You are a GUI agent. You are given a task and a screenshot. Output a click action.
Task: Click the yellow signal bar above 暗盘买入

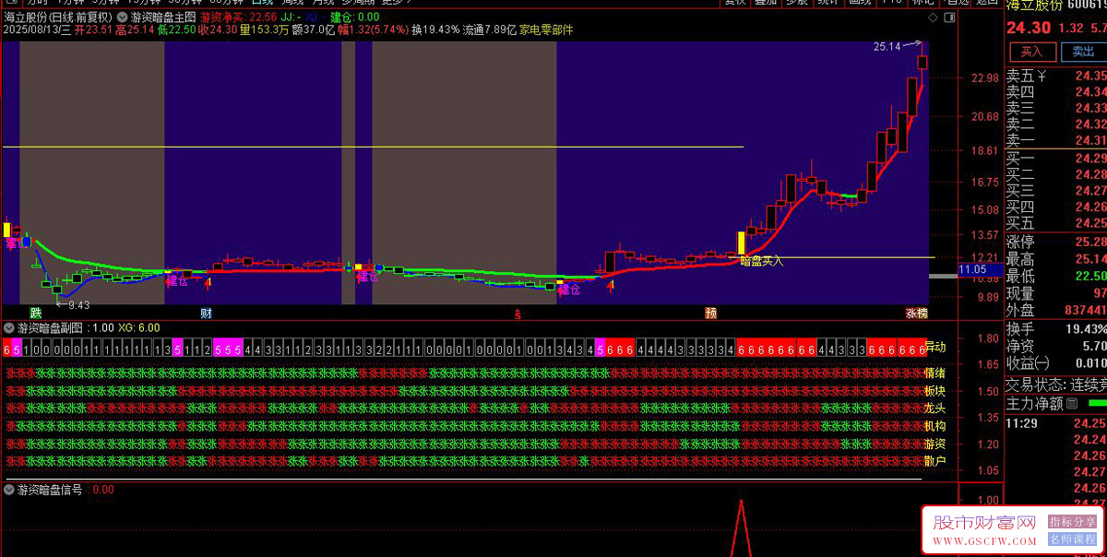pos(740,243)
